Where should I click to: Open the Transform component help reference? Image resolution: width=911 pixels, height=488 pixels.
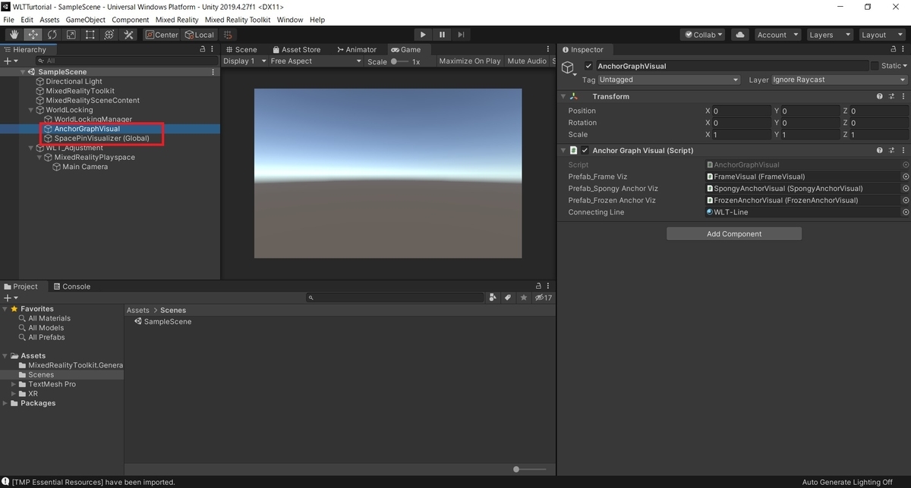[x=880, y=97]
